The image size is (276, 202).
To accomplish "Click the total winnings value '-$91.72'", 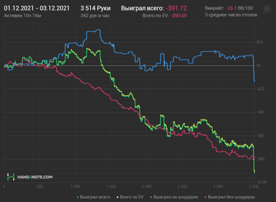I will point(176,8).
